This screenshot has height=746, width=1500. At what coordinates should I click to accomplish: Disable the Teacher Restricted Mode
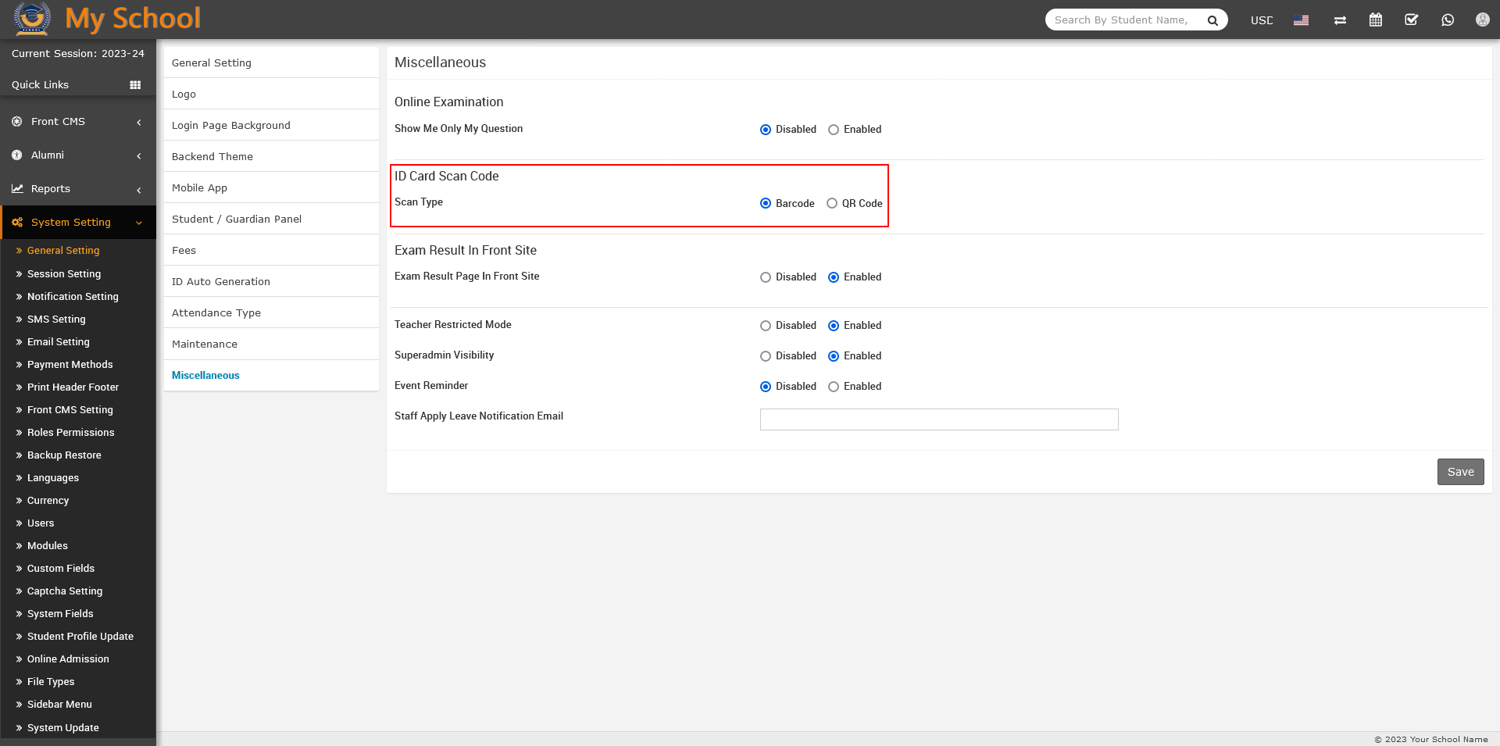point(765,325)
